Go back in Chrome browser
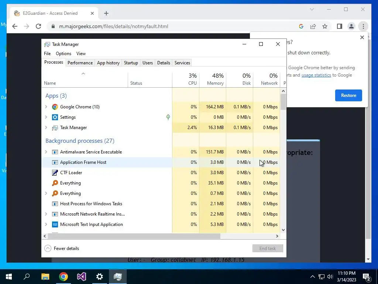378x284 pixels. click(15, 26)
